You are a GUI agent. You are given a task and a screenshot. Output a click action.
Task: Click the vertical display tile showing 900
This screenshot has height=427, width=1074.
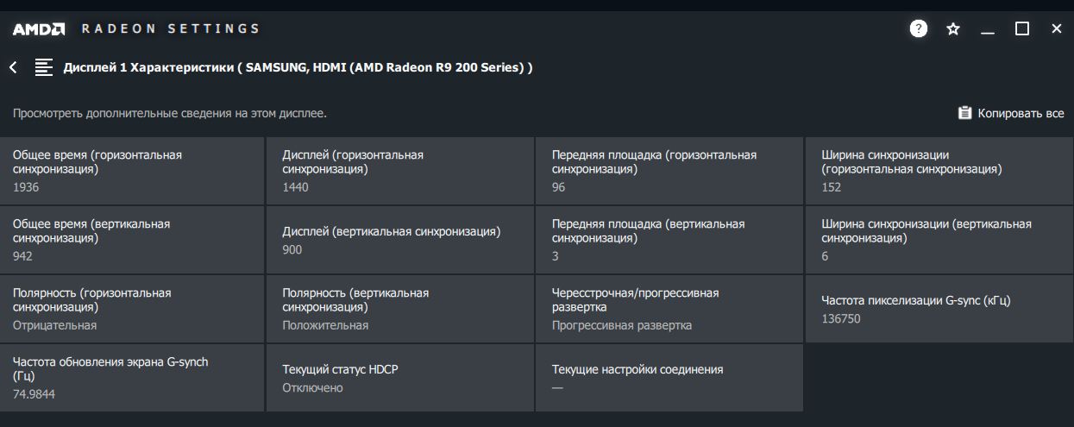click(400, 239)
